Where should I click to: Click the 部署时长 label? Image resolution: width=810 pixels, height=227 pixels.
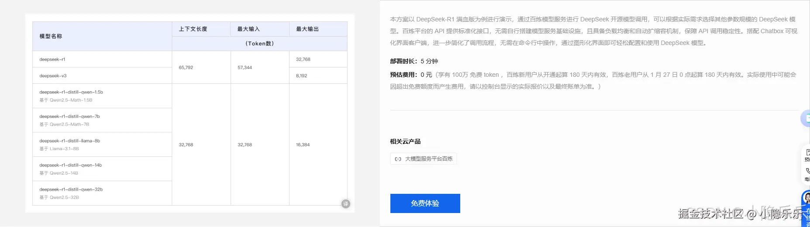tap(404, 61)
